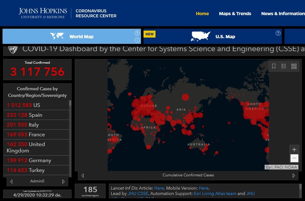Click the world globe icon in World Map tab

click(57, 36)
